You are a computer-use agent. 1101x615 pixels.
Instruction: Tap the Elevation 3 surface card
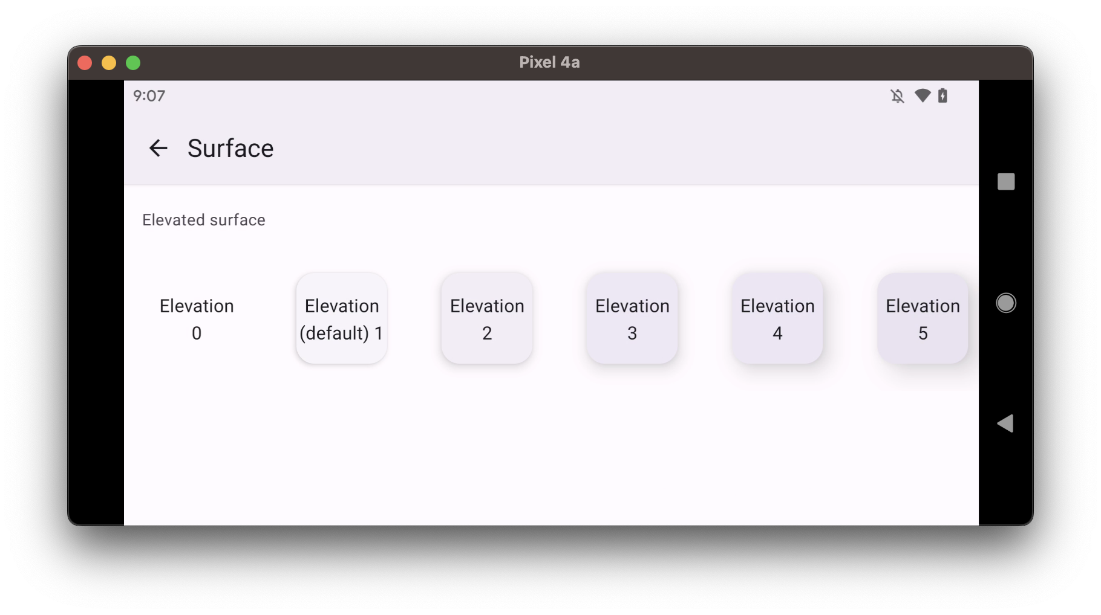point(632,318)
